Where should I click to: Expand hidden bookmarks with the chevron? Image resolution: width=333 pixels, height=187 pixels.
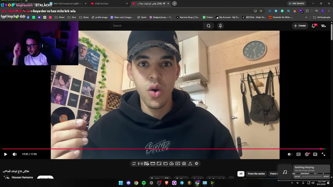pos(306,17)
